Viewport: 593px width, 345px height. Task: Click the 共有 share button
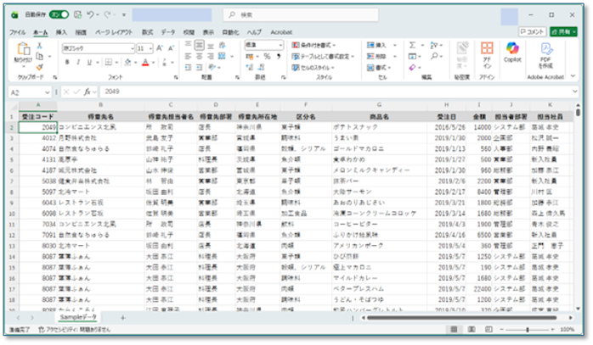pos(562,31)
